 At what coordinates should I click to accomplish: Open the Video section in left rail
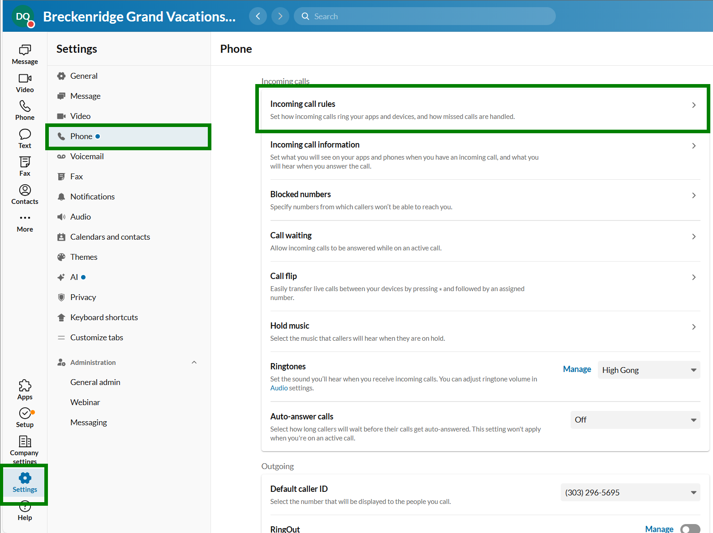(x=25, y=83)
